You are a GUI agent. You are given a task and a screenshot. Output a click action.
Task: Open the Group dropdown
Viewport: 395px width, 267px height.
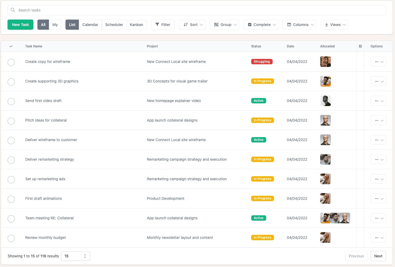(x=224, y=25)
